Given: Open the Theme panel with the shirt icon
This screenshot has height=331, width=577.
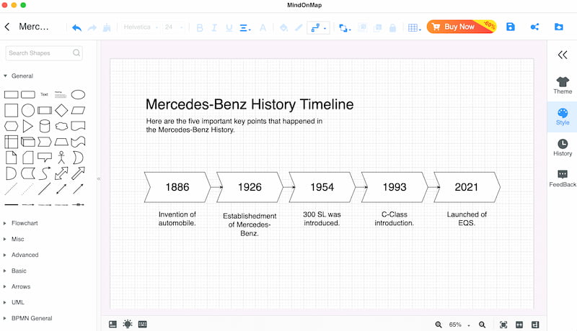Looking at the screenshot, I should click(x=563, y=86).
